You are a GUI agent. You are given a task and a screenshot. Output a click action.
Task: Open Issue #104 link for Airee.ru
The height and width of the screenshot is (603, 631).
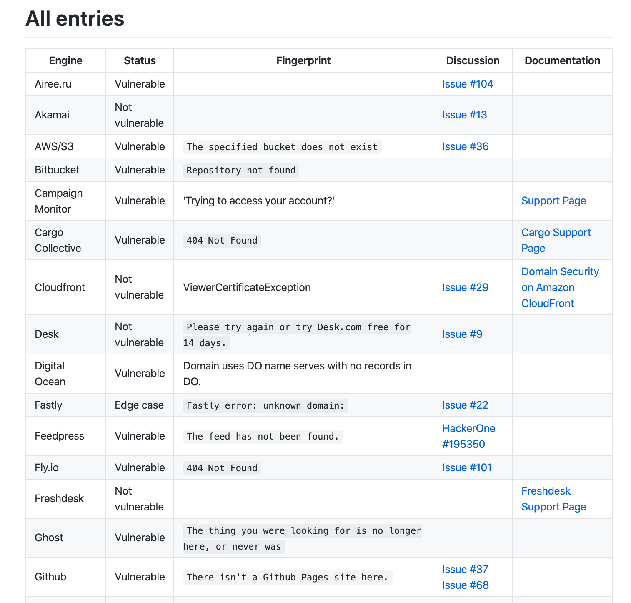[468, 84]
